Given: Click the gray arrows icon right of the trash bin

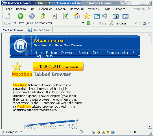Looking at the screenshot, I should (x=93, y=132).
